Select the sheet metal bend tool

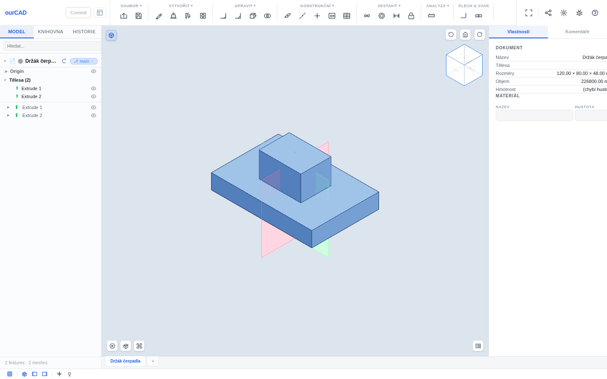464,16
